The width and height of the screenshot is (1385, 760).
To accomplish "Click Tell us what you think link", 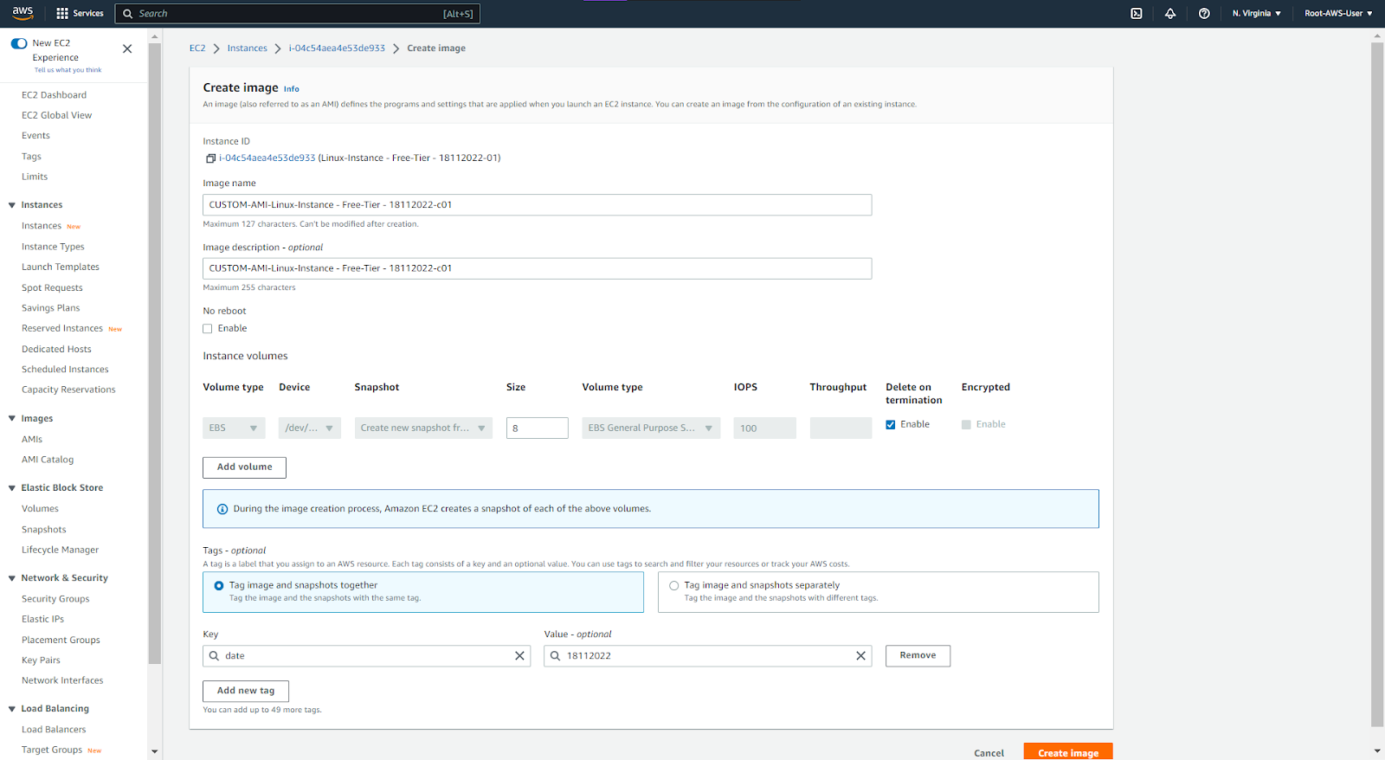I will [x=68, y=70].
